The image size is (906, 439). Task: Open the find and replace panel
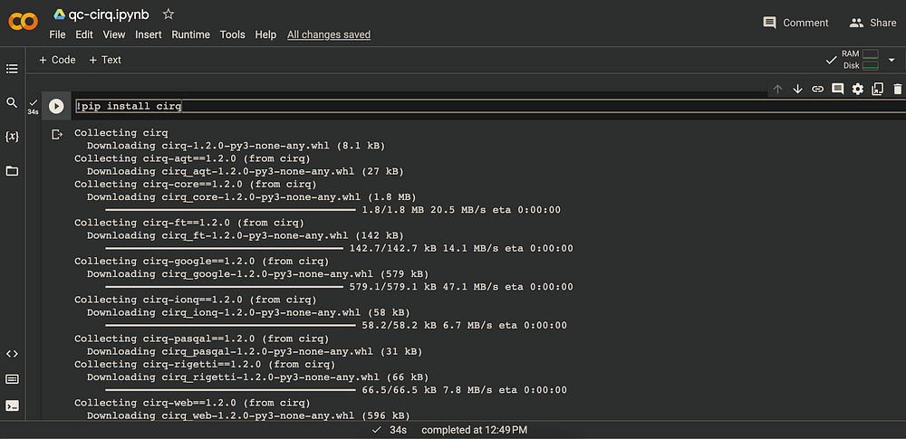12,103
